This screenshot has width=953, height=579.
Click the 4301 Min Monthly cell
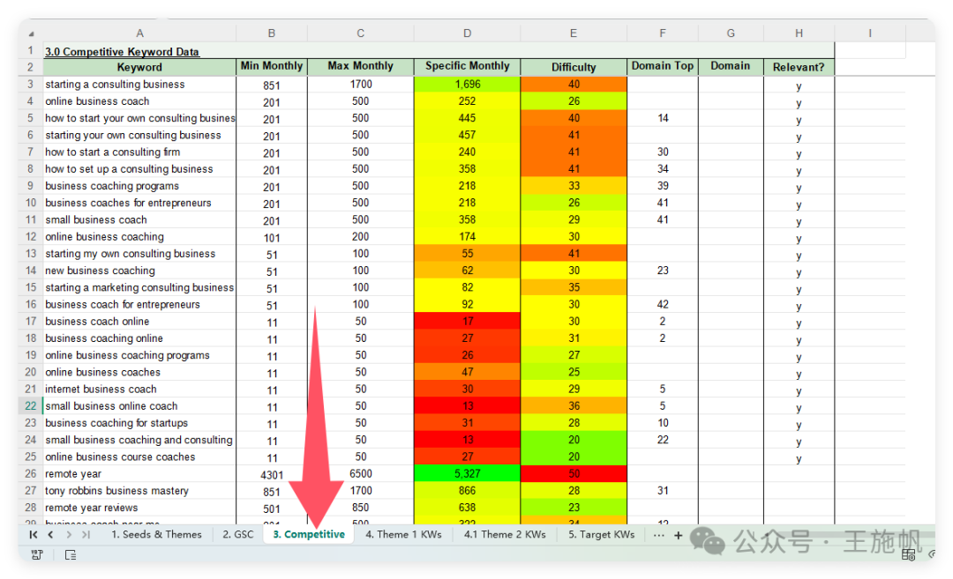[x=272, y=475]
